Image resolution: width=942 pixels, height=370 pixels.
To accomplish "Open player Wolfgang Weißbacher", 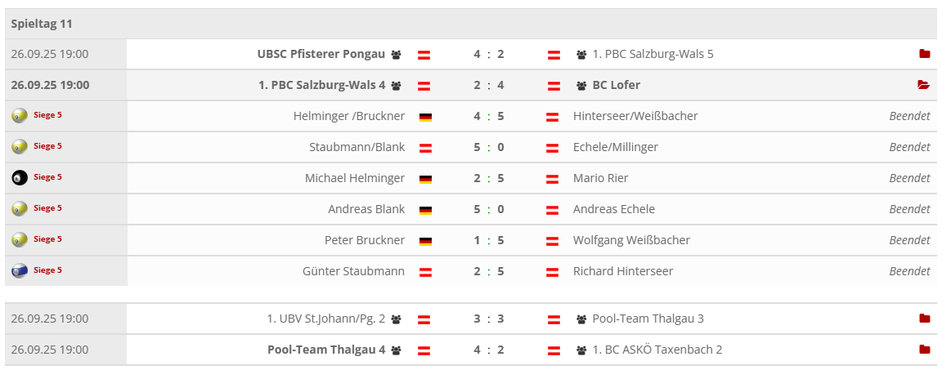I will [x=631, y=240].
